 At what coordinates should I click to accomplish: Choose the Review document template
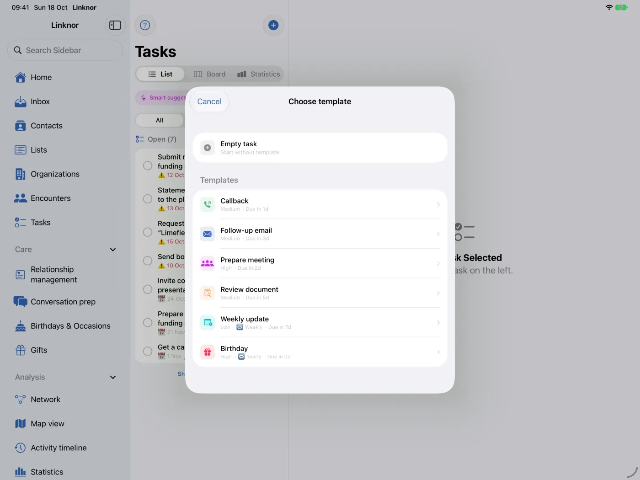320,293
